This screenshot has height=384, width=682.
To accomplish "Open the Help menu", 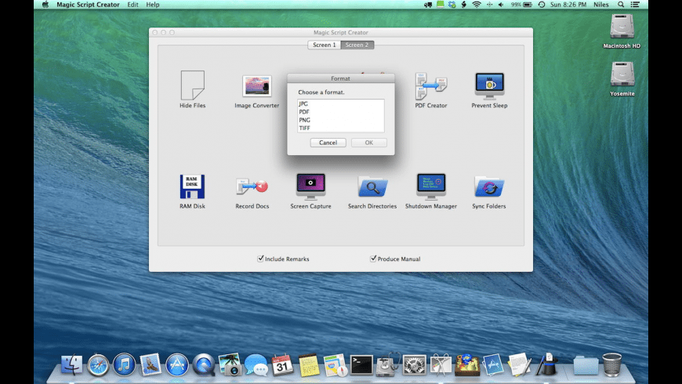I will (153, 5).
